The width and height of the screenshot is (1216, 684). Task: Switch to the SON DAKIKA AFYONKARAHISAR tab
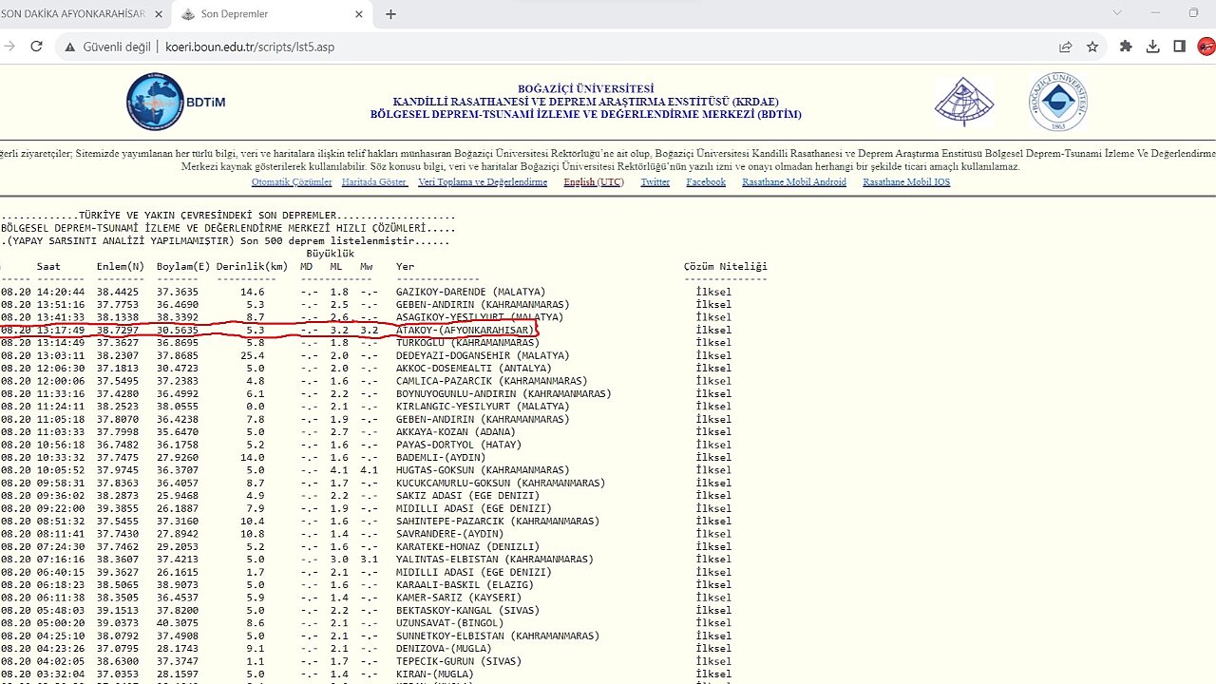pyautogui.click(x=73, y=14)
